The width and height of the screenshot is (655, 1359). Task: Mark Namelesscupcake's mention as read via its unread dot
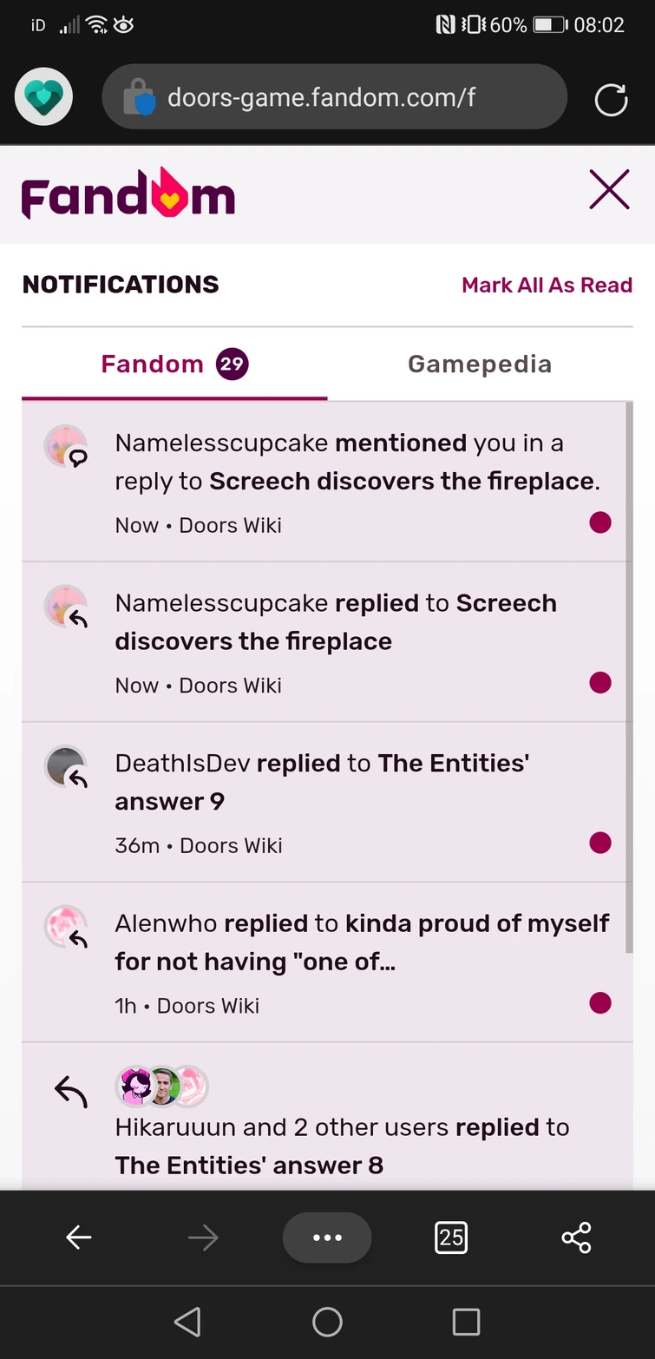click(599, 522)
